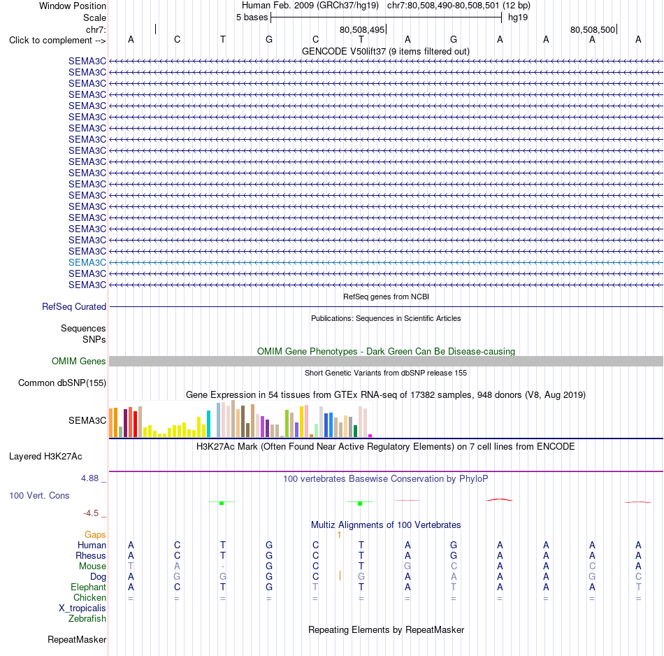Screen dimensions: 664x656
Task: Click the 80,508,500 position marker
Action: point(593,29)
